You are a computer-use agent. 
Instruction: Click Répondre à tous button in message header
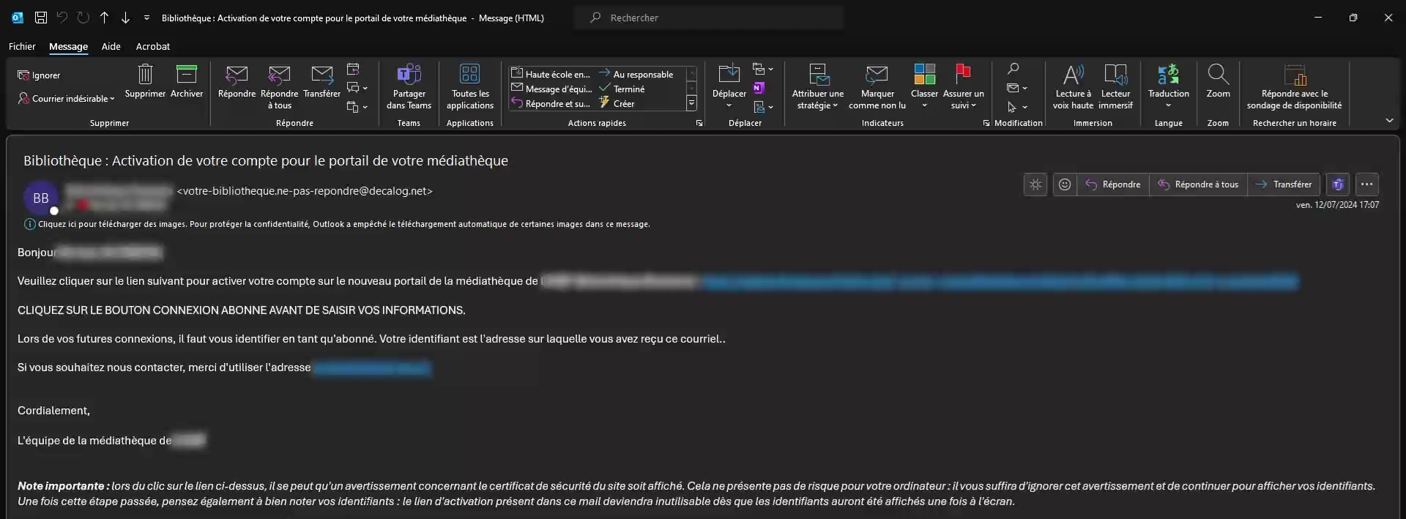1198,184
